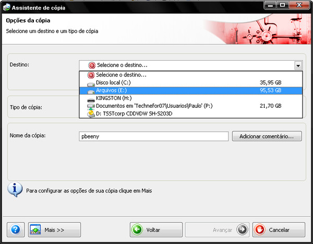
Task: Minimize the Assistente de cópia window
Action: [270, 5]
